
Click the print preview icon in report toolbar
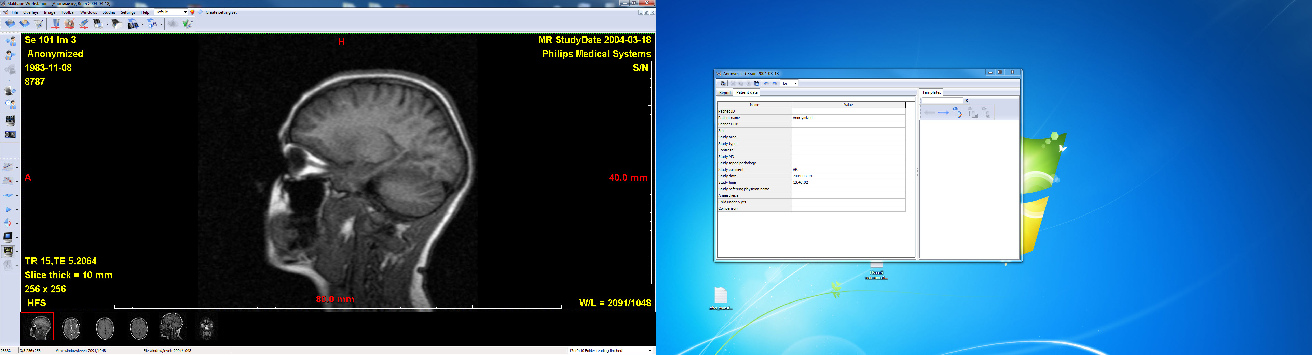click(x=723, y=84)
